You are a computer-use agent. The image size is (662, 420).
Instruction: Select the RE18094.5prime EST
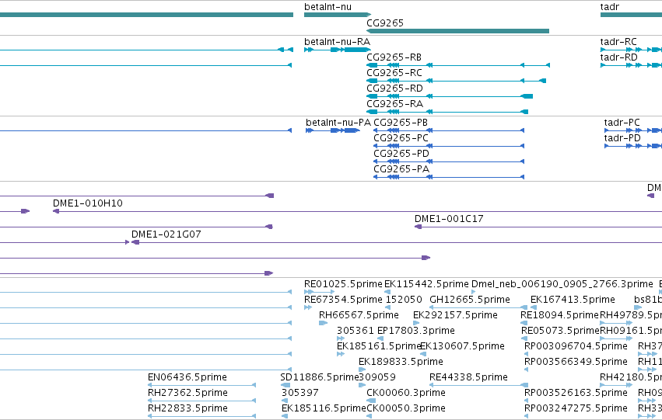click(524, 323)
